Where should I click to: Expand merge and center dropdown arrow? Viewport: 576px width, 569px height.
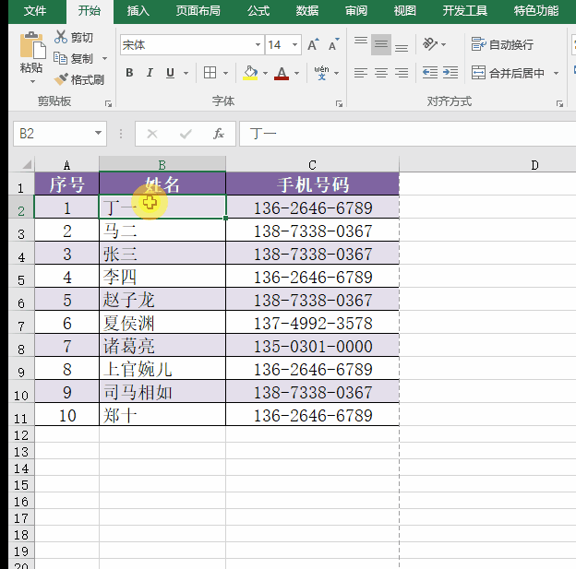[556, 73]
